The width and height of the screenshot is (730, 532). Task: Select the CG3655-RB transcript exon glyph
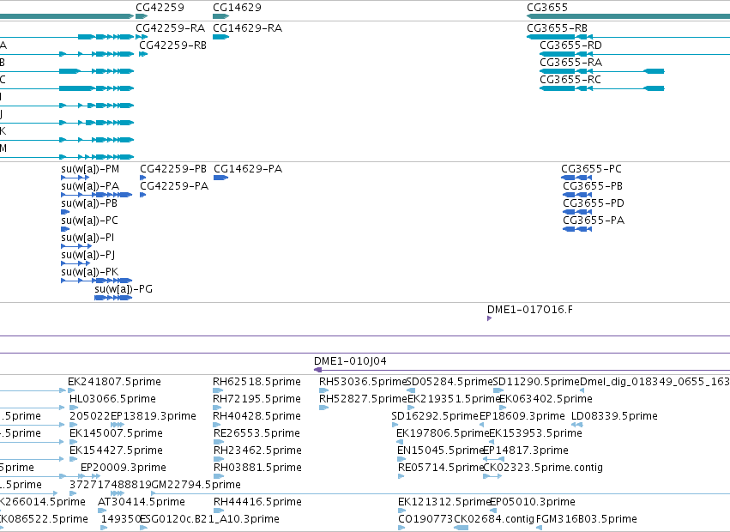[x=551, y=37]
